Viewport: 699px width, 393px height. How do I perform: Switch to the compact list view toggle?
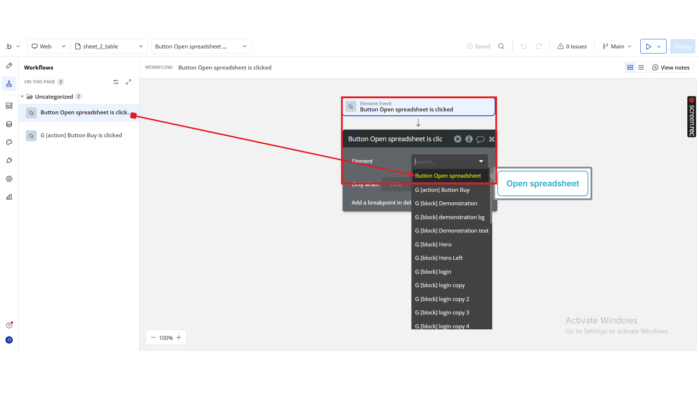(641, 67)
